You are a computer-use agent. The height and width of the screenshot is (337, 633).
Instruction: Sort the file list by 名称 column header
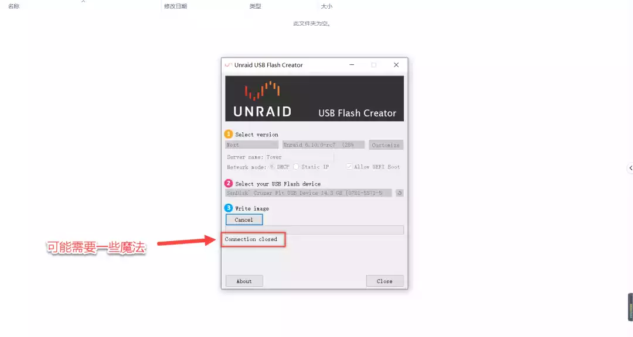click(x=13, y=6)
